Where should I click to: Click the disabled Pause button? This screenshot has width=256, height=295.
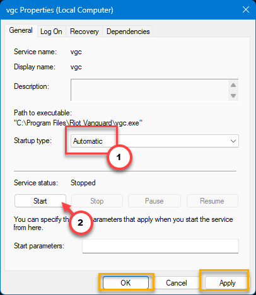[x=154, y=201]
